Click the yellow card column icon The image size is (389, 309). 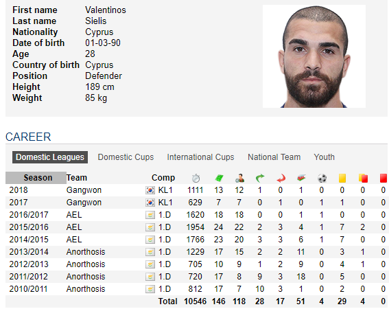342,178
